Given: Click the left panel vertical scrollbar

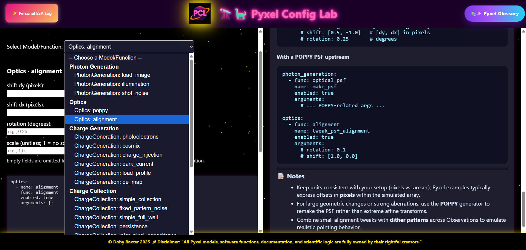Looking at the screenshot, I should (x=260, y=102).
